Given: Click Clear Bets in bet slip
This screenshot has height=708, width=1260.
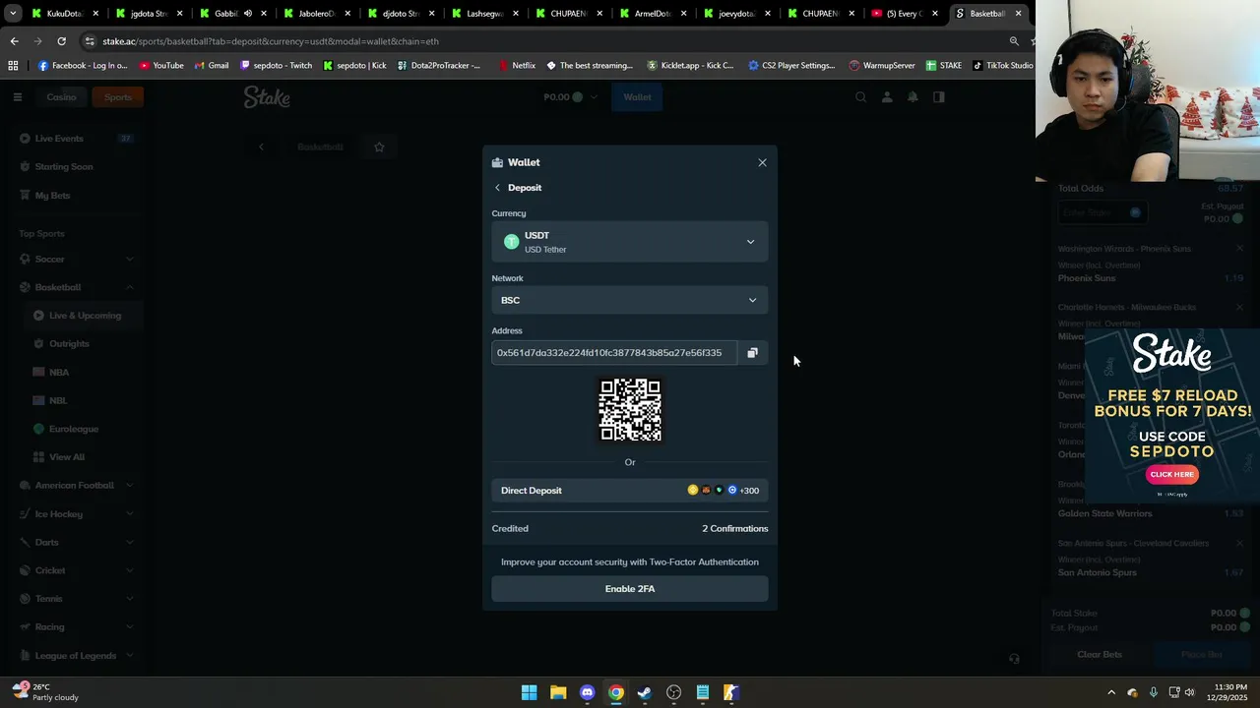Looking at the screenshot, I should (1100, 655).
